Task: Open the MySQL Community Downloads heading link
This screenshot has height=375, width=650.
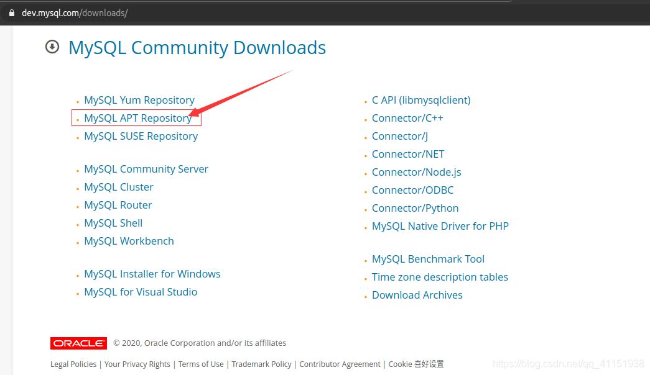Action: [197, 48]
